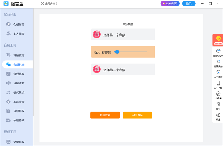Open the 音频修改 tool
Screen dimensions: 223x146
click(18, 74)
